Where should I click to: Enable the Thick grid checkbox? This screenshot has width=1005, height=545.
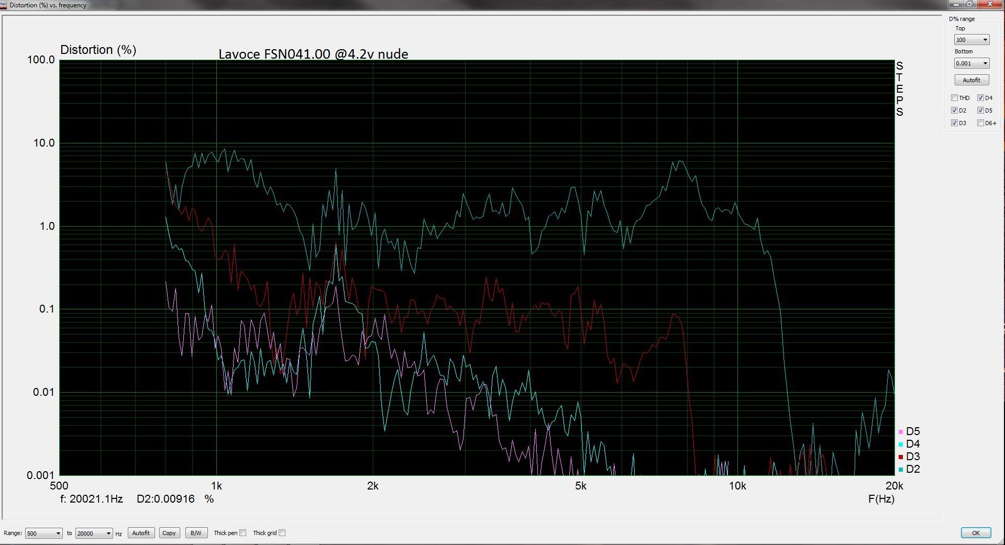[x=282, y=533]
